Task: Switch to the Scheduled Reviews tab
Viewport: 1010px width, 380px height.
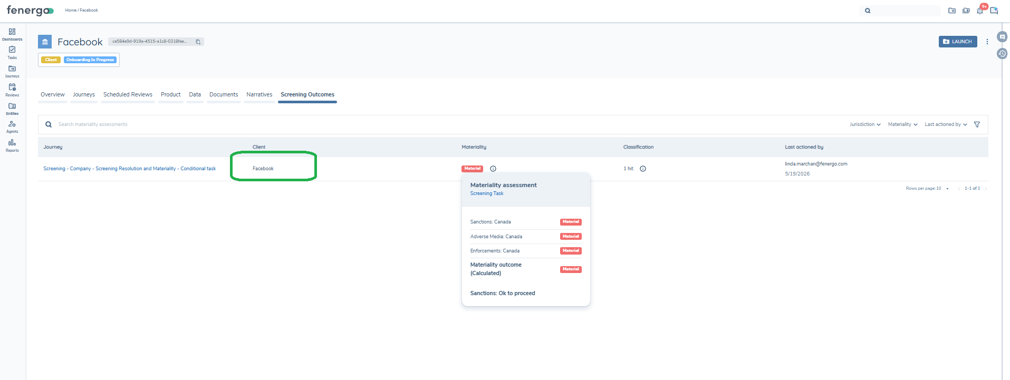Action: click(x=128, y=95)
